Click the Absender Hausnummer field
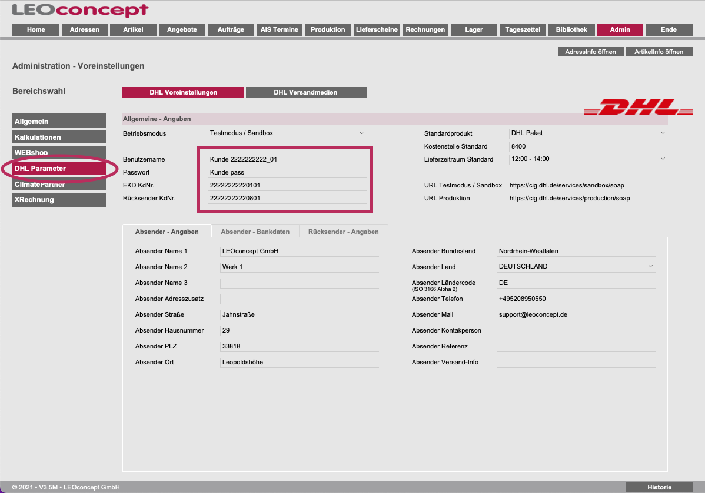The height and width of the screenshot is (493, 705). pos(300,330)
